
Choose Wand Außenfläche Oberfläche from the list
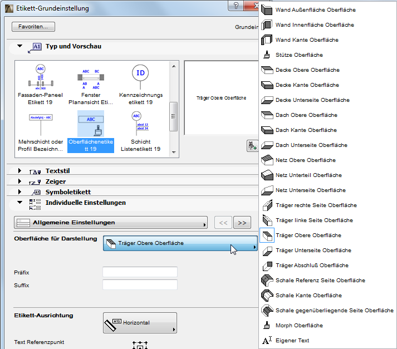[x=327, y=10]
